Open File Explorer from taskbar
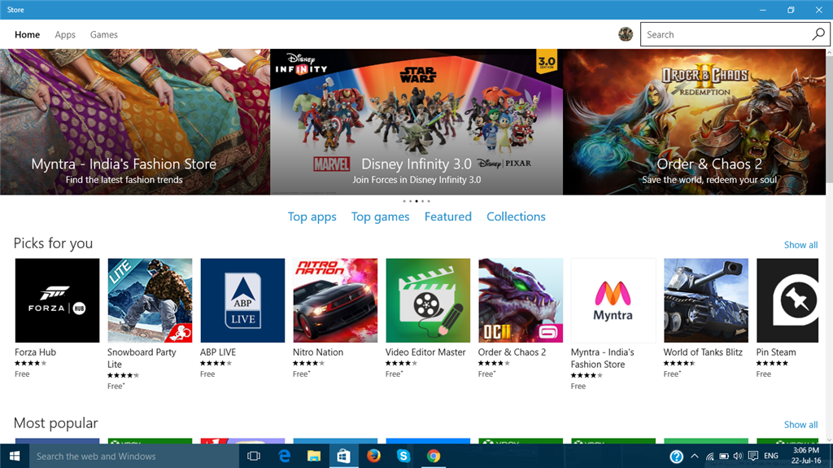This screenshot has height=468, width=833. click(x=314, y=457)
